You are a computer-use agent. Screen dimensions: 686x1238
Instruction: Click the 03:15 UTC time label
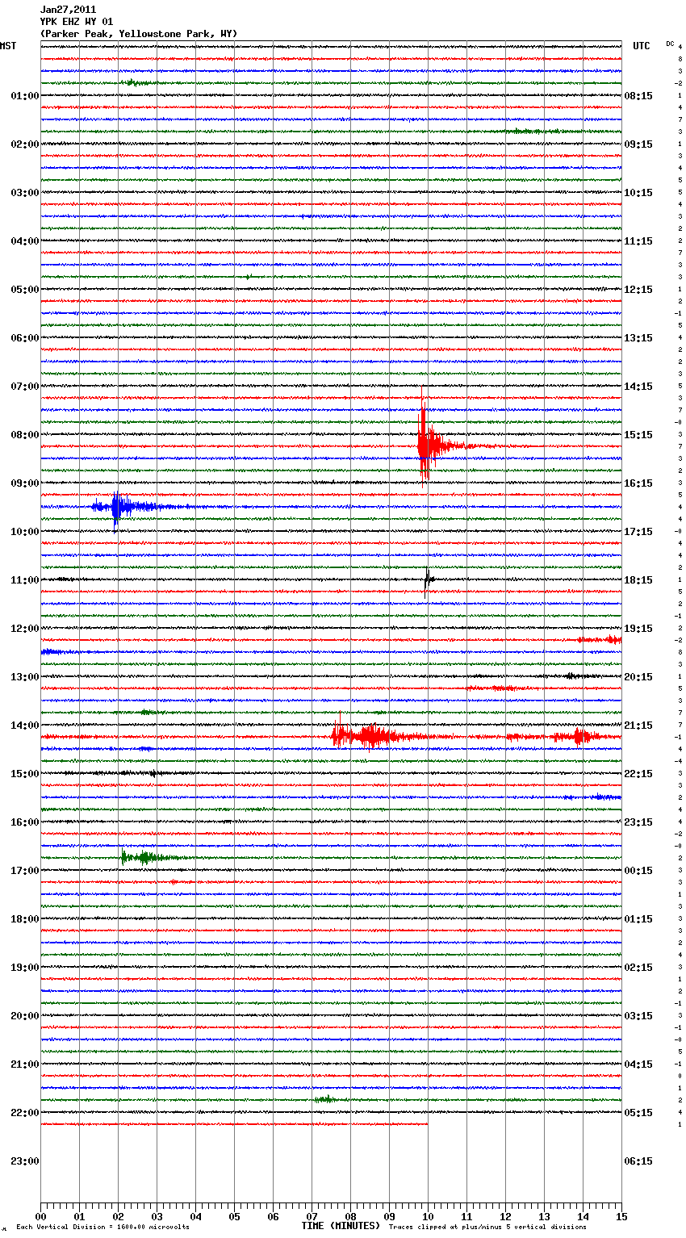pos(638,1016)
